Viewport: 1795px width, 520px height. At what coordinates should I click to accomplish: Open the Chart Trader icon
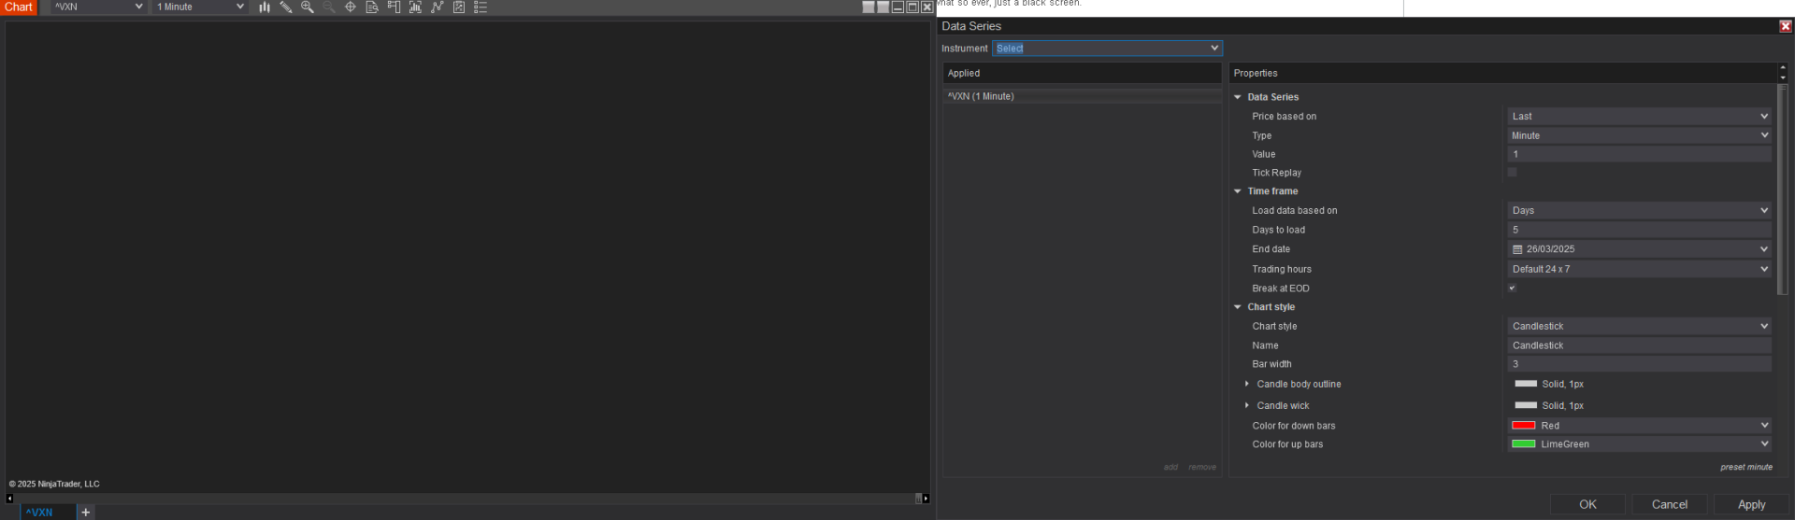coord(394,7)
